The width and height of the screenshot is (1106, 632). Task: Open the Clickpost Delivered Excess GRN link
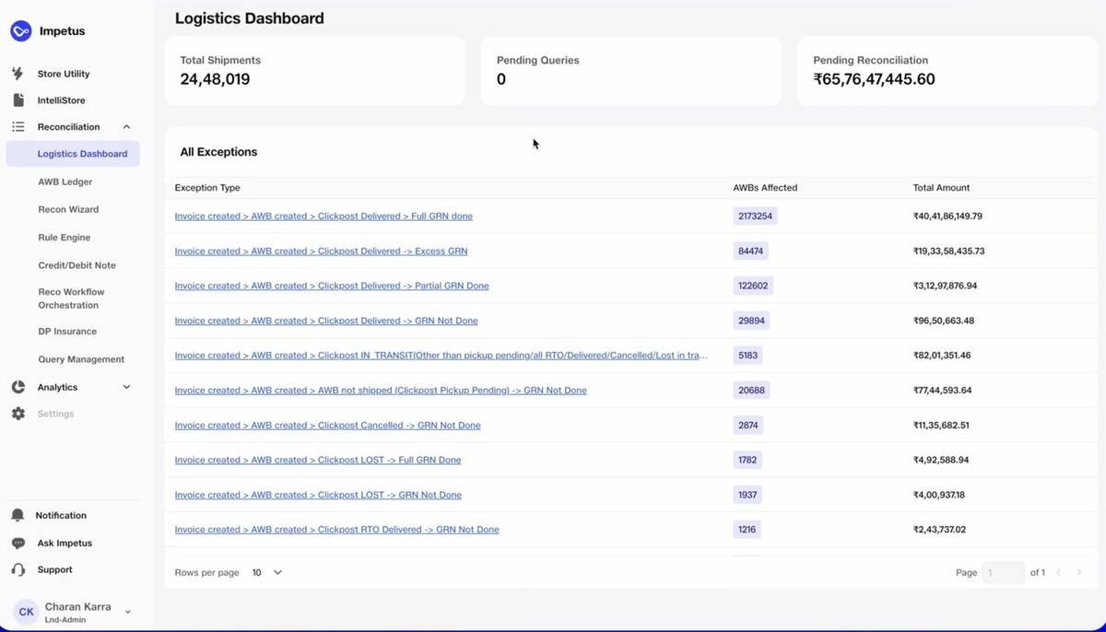click(321, 251)
